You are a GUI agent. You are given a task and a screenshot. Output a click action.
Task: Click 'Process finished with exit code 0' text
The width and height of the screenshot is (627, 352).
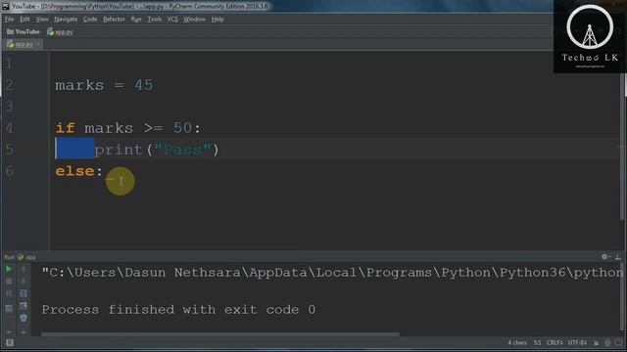(178, 310)
